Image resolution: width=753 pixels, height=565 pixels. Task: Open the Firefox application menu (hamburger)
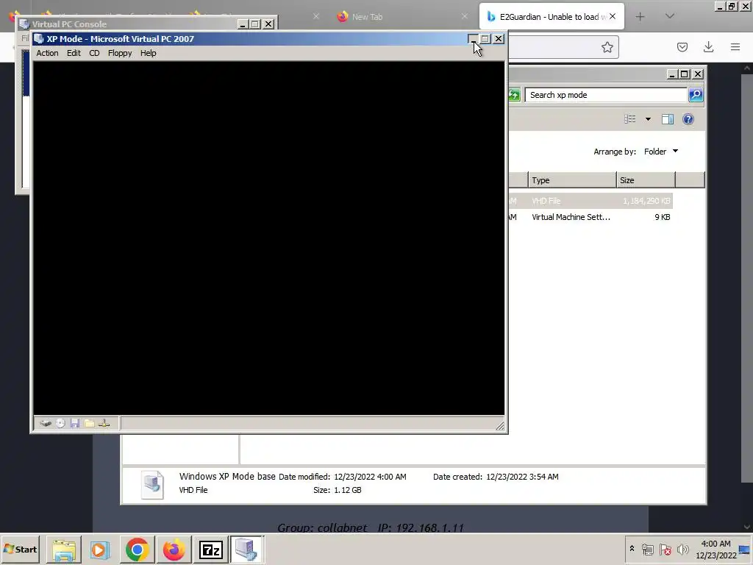[735, 47]
